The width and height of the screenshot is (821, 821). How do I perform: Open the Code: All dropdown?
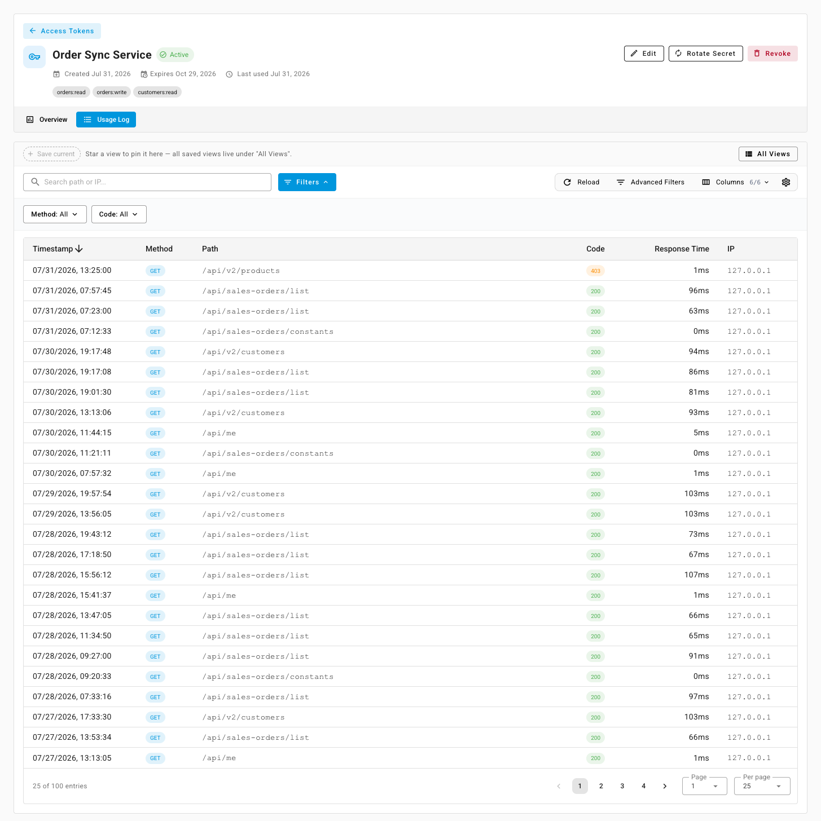[x=119, y=214]
